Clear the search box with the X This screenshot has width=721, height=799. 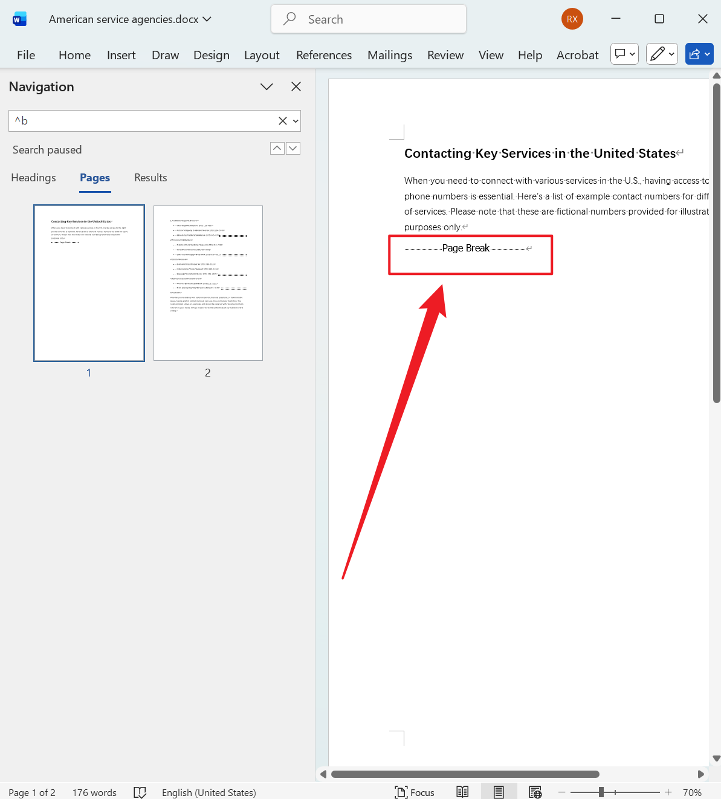[283, 121]
